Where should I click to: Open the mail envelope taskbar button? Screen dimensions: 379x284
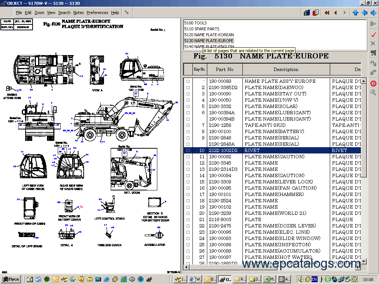pos(239,279)
